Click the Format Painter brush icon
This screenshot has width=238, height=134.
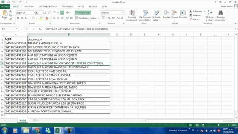pos(10,19)
